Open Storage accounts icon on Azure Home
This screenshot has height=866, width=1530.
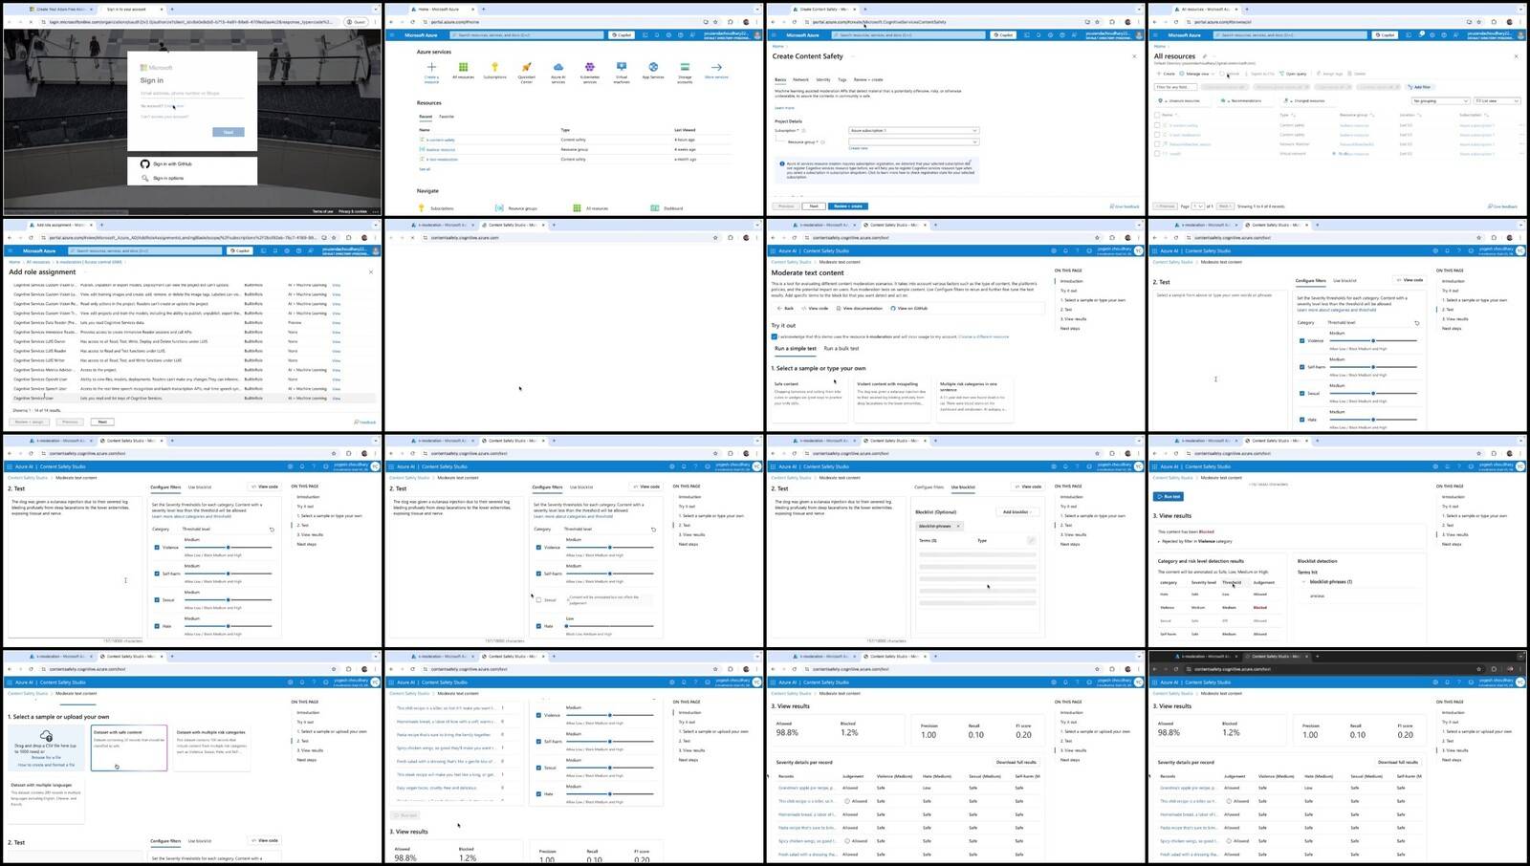685,67
